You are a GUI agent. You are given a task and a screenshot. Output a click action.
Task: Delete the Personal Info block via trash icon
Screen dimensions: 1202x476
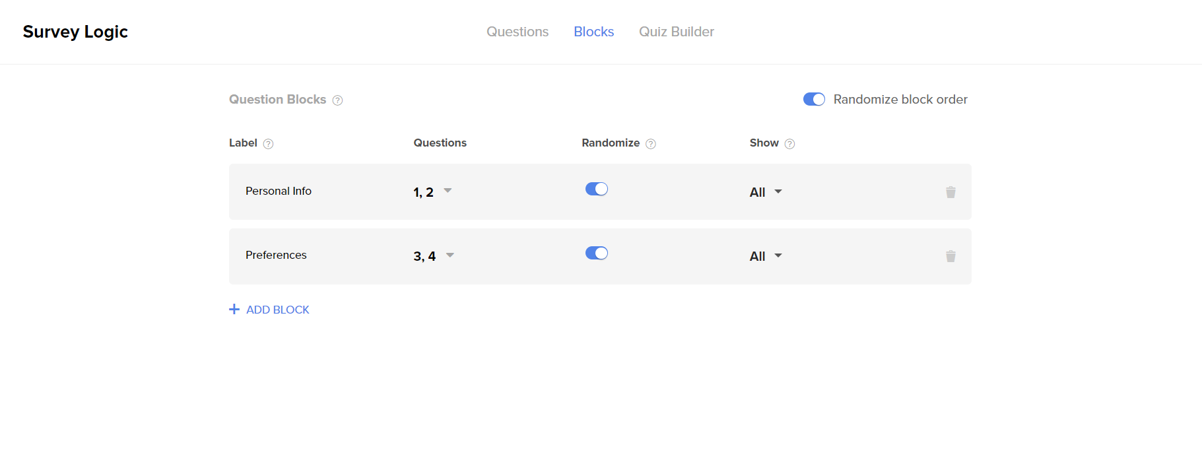(951, 192)
